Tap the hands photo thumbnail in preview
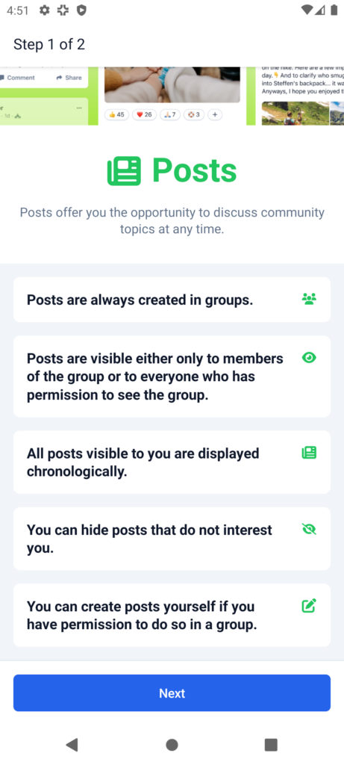344x765 pixels. pos(172,84)
